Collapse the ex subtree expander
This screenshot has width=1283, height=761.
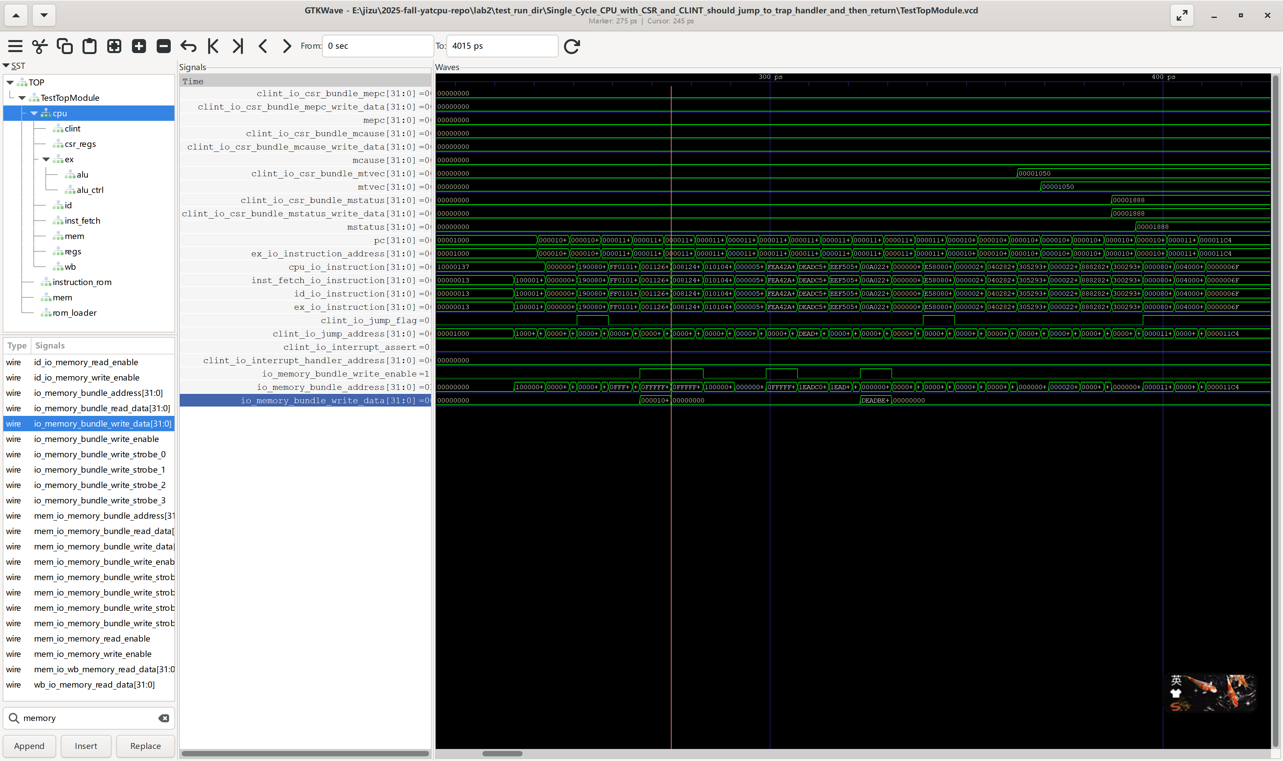pyautogui.click(x=46, y=160)
